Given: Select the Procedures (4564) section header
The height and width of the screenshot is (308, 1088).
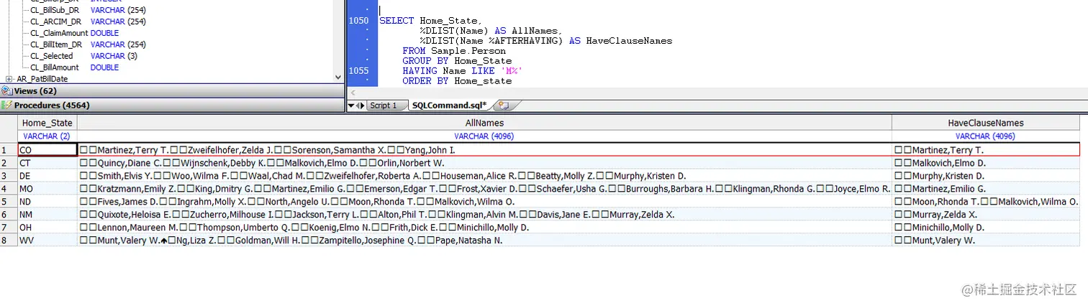Looking at the screenshot, I should tap(172, 106).
